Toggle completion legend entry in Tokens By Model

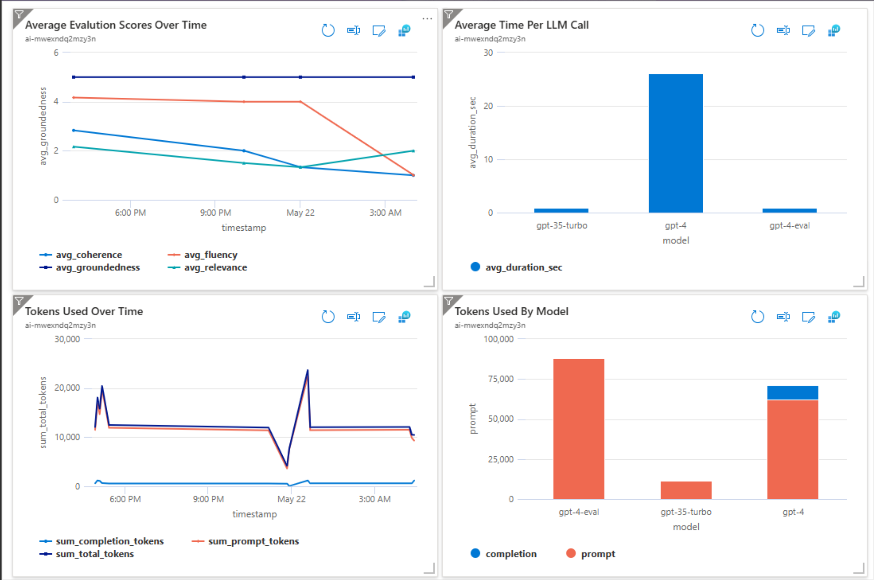tap(503, 553)
